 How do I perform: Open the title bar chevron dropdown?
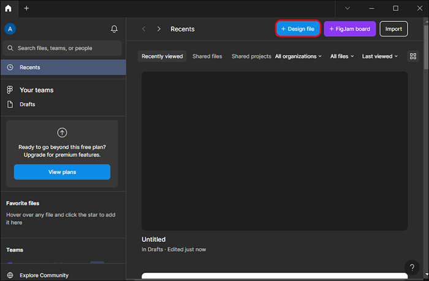tap(348, 9)
